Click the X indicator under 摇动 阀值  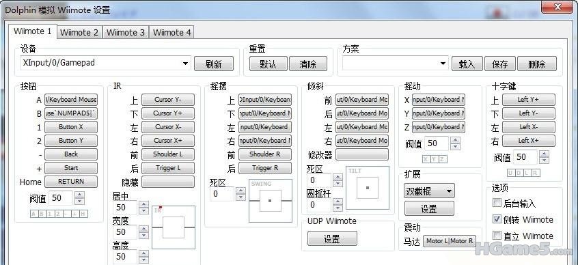426,159
